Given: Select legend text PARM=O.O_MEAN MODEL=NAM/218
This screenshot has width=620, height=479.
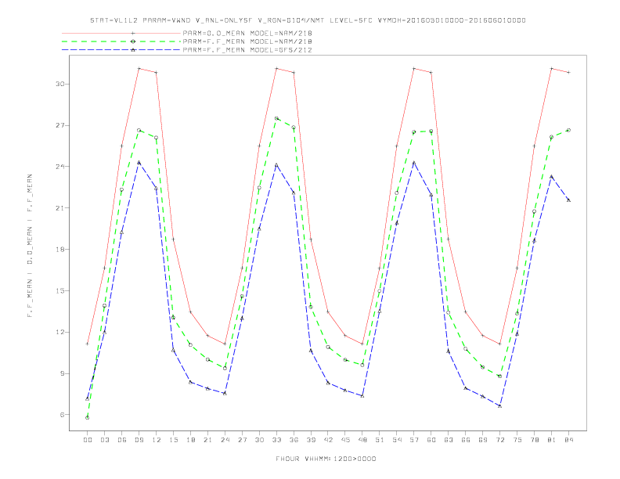Looking at the screenshot, I should [247, 33].
